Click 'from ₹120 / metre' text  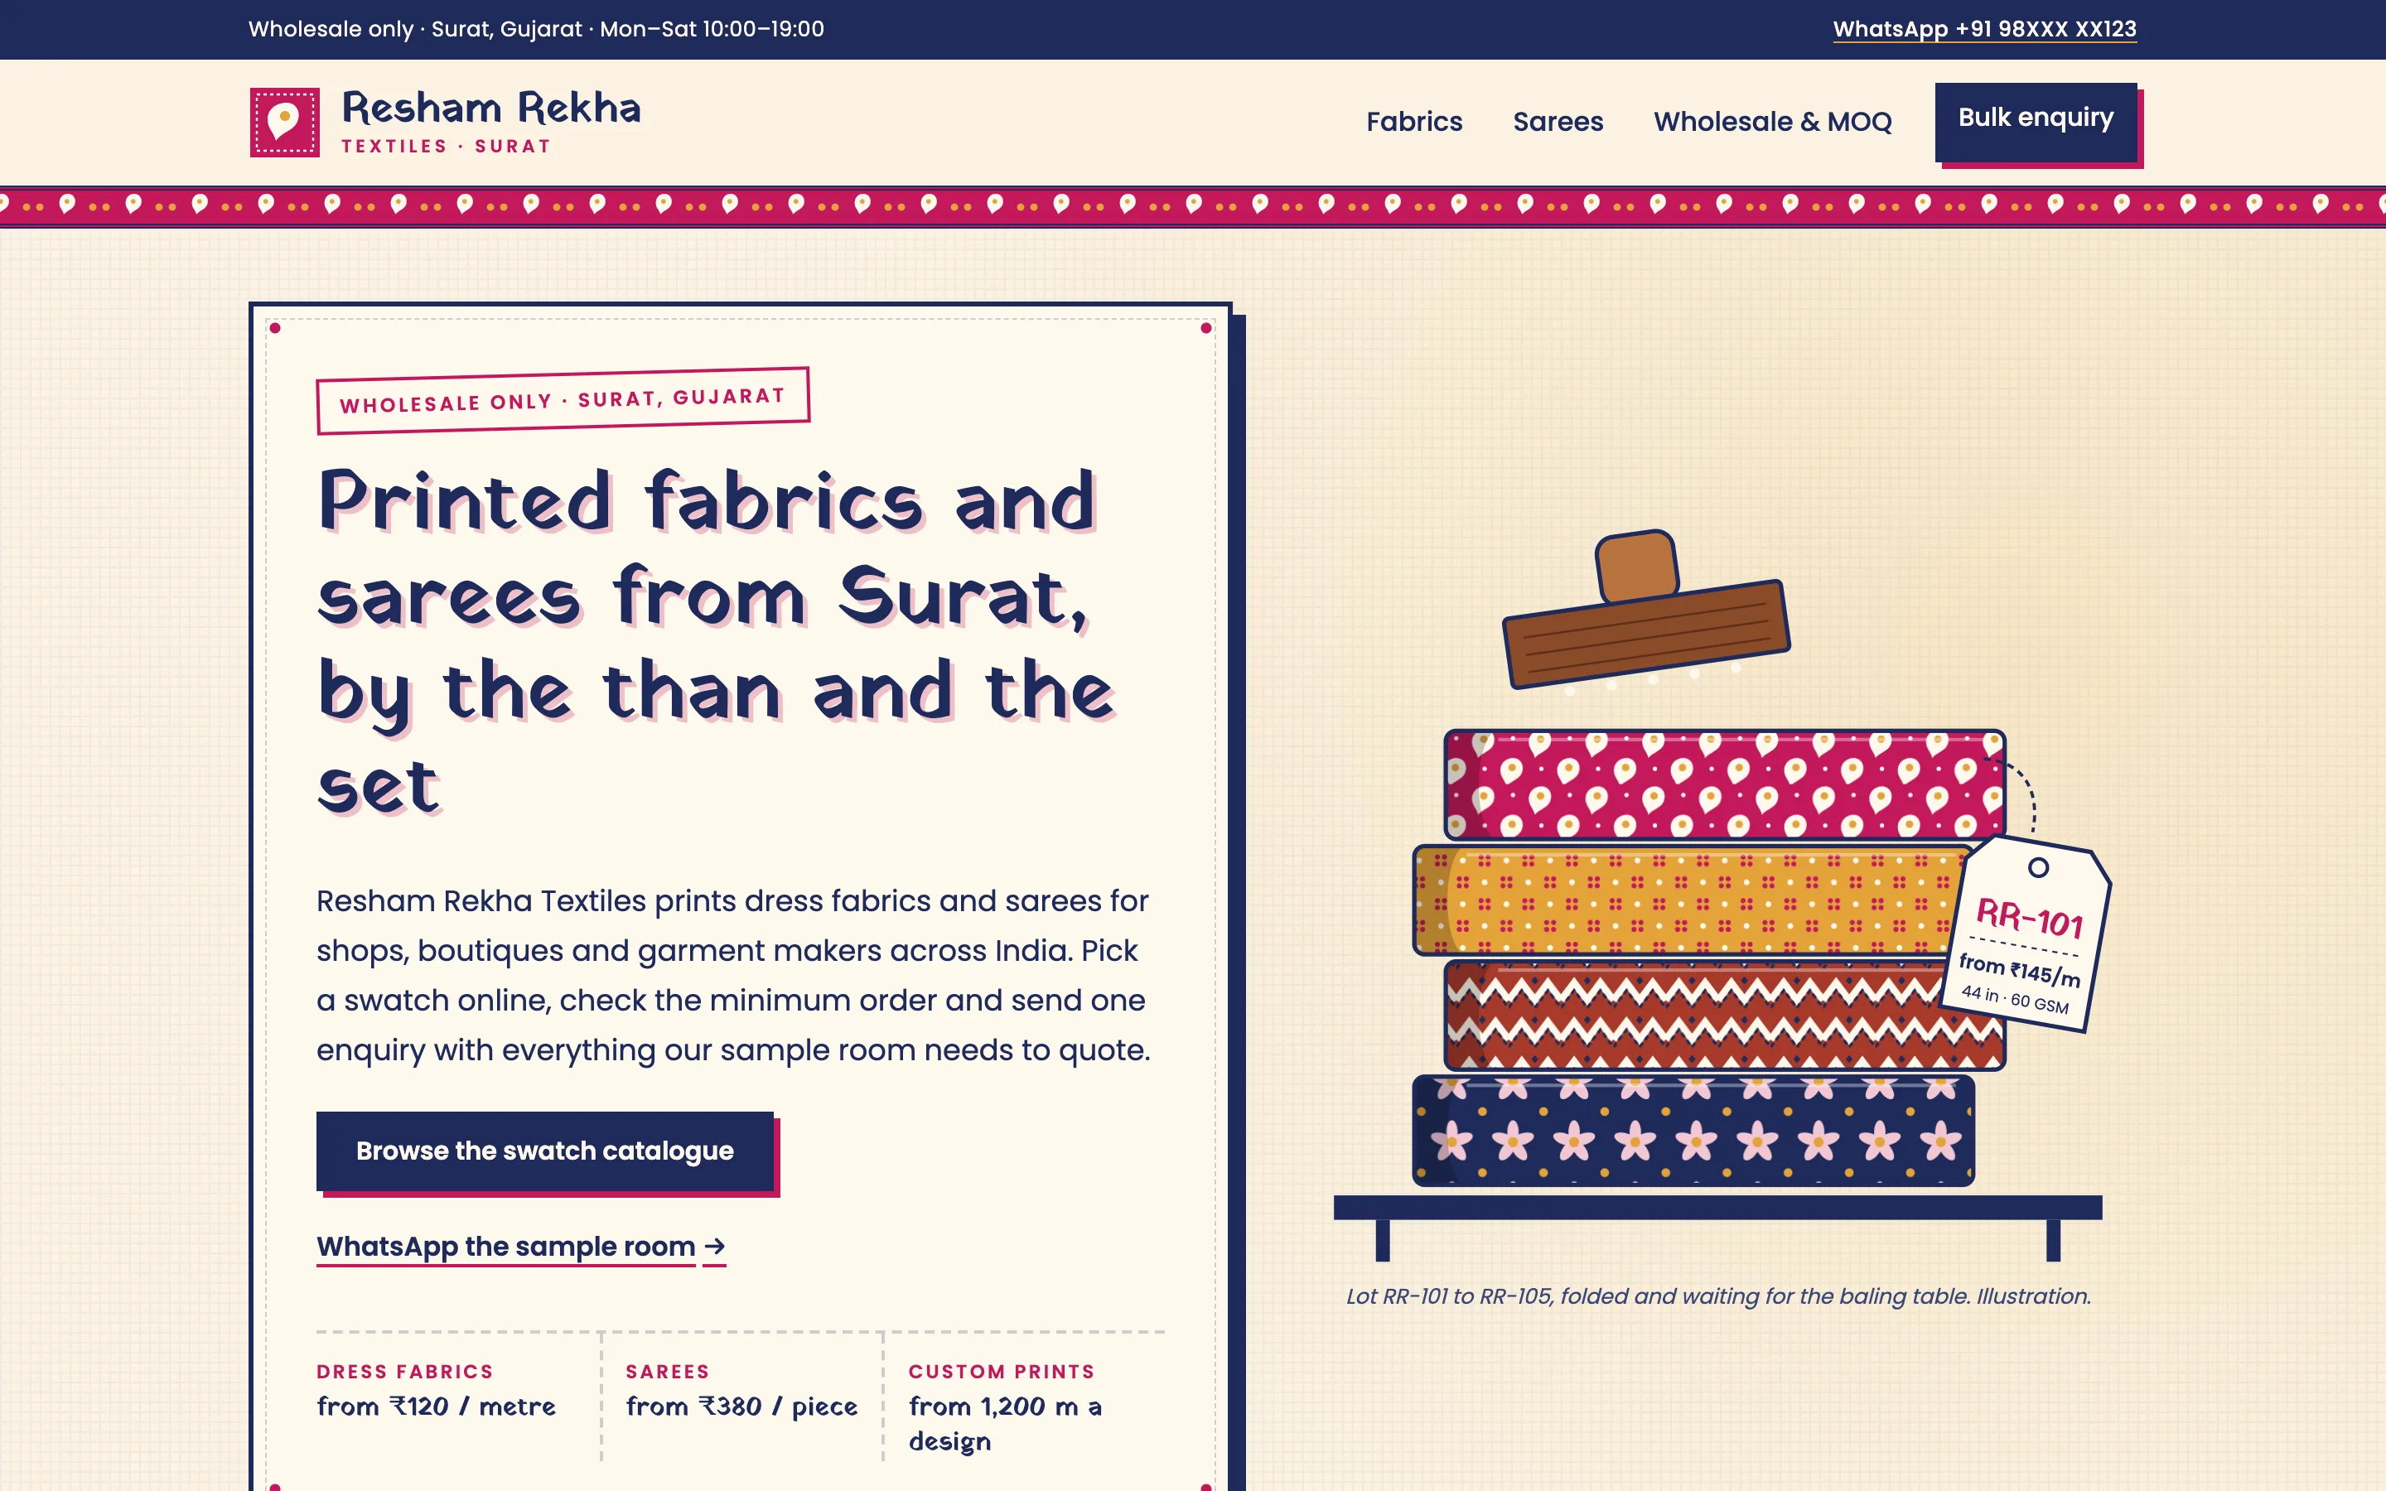[x=436, y=1407]
